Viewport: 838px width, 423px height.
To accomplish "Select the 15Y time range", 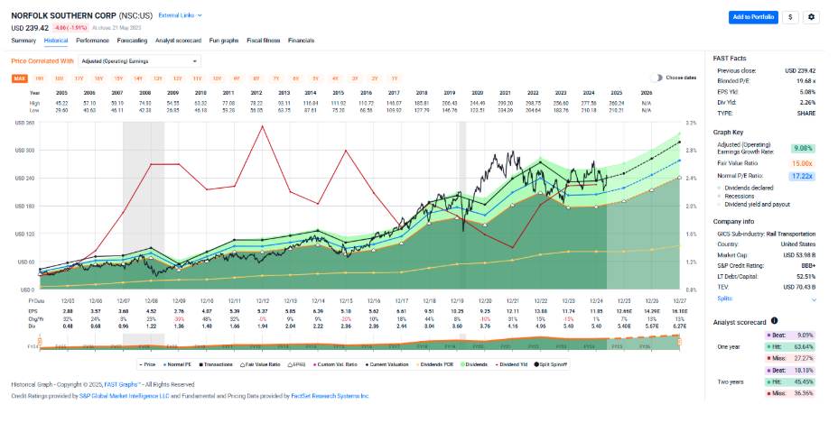I will (118, 78).
